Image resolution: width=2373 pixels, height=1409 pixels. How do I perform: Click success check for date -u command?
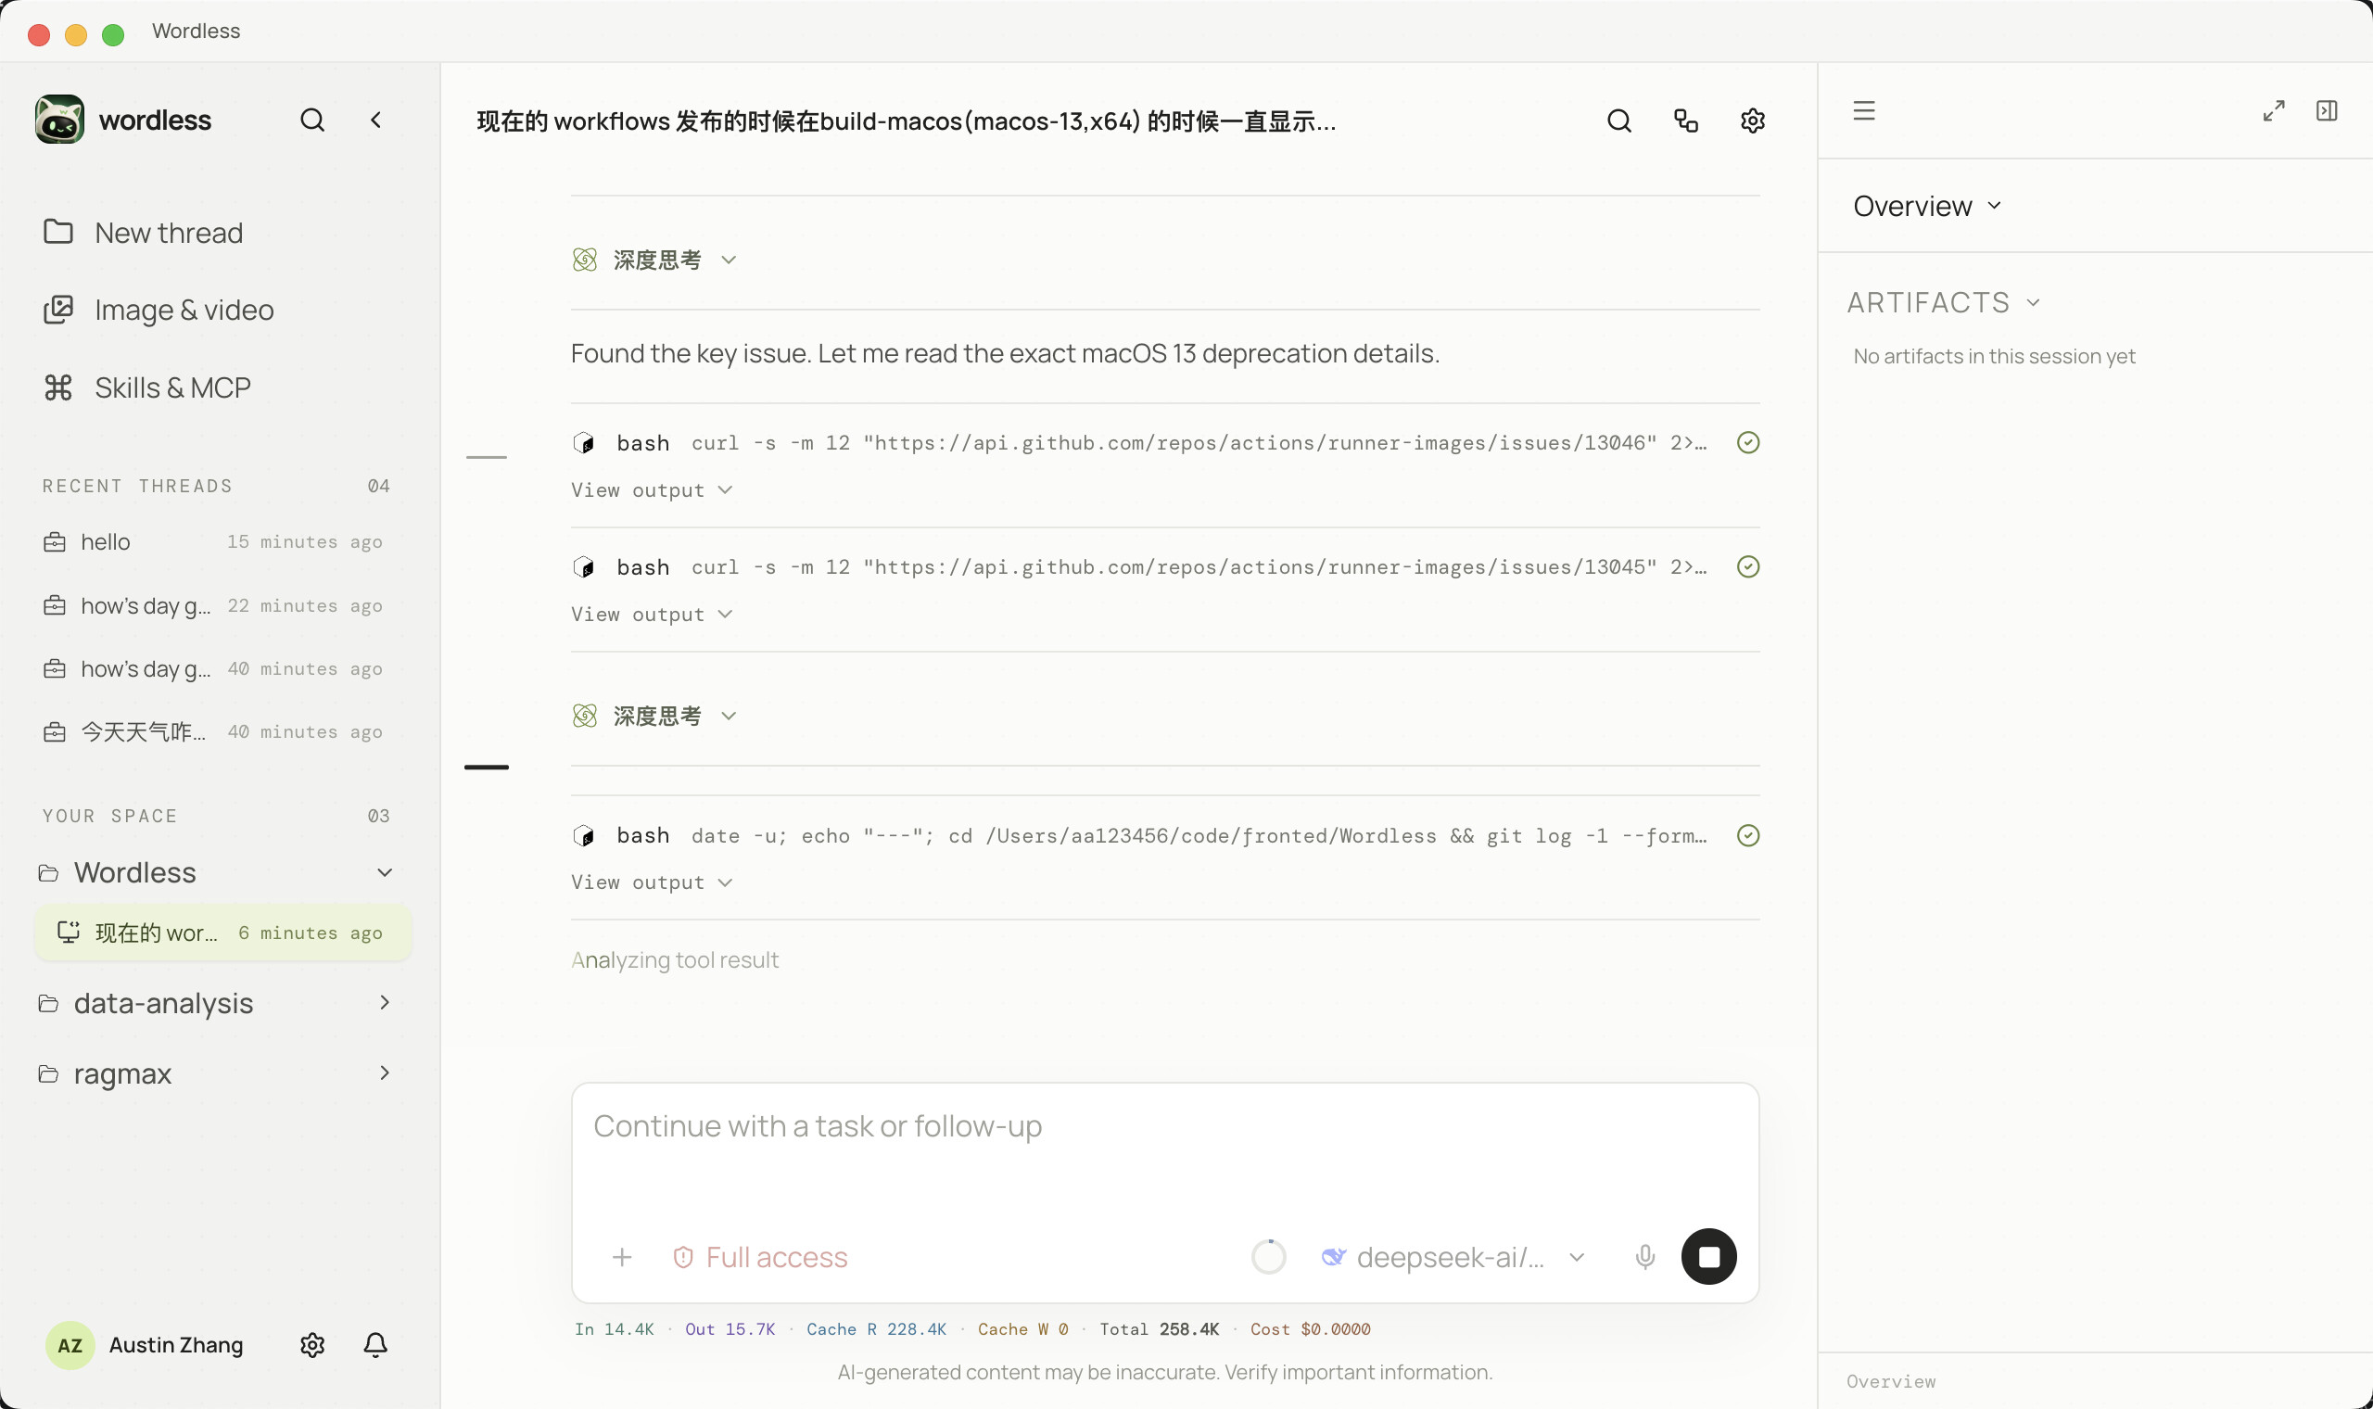pos(1747,835)
